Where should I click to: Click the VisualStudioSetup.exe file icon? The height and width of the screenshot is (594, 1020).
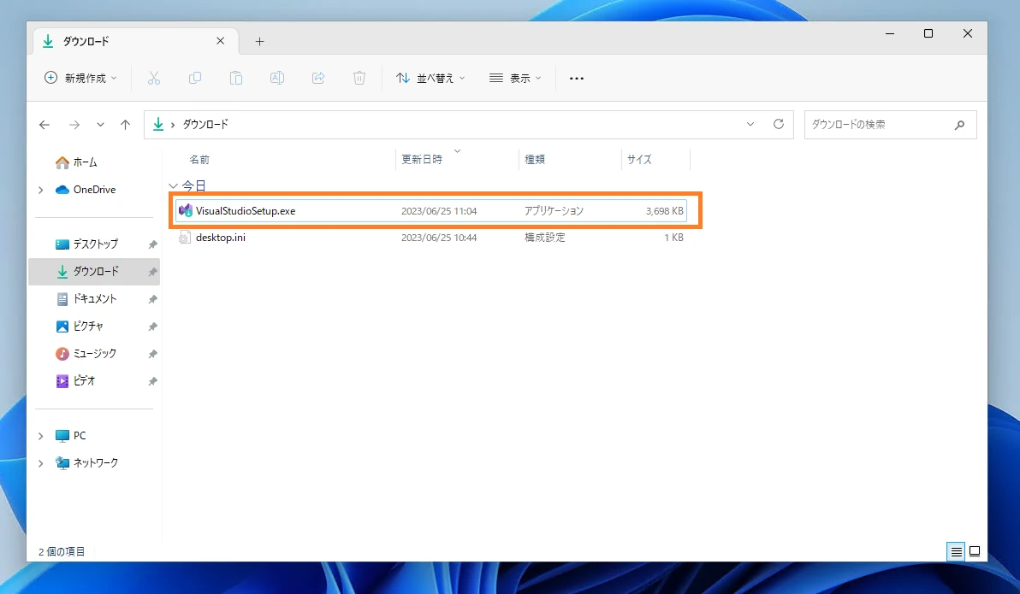coord(186,210)
